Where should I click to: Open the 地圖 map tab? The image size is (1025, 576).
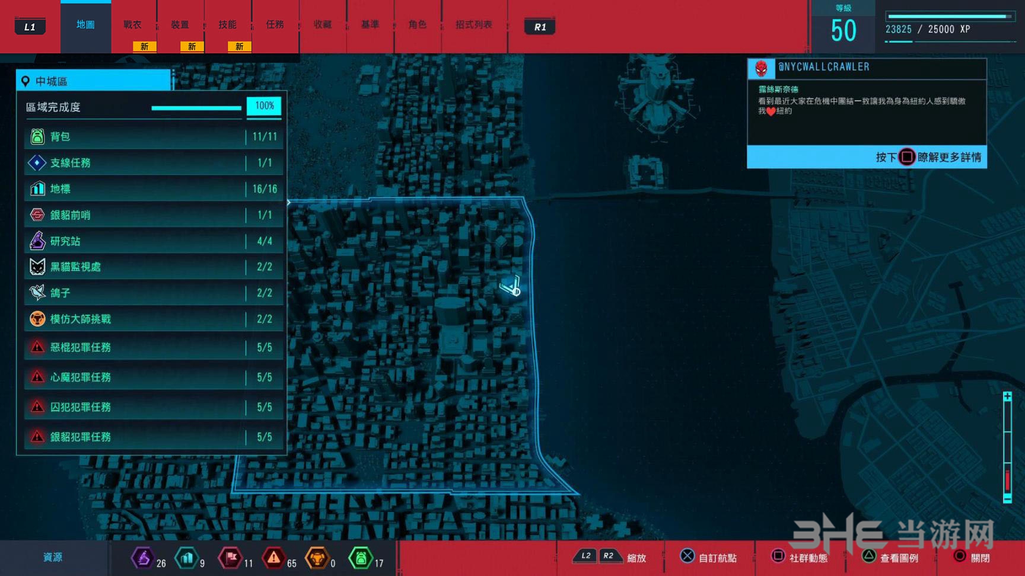(85, 25)
